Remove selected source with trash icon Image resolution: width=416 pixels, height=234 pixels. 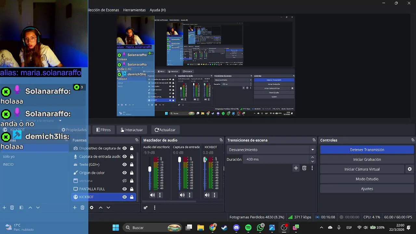click(x=83, y=207)
